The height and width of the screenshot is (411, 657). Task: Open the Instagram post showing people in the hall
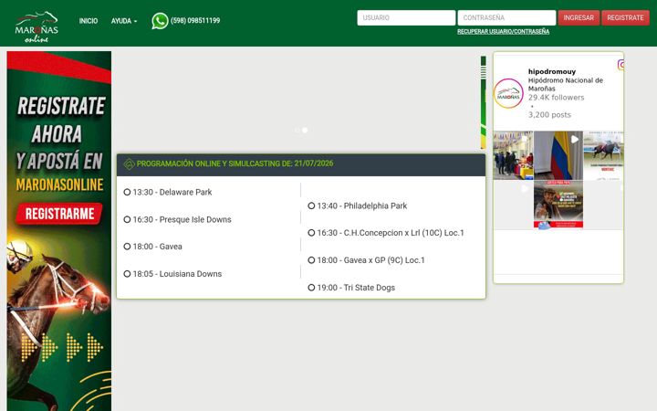[x=513, y=155]
